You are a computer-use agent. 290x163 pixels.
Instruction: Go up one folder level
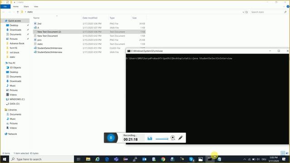18,12
